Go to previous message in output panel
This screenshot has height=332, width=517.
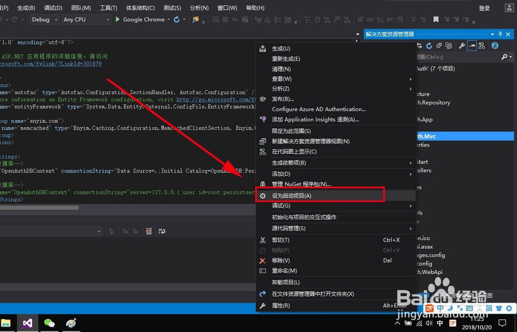point(125,231)
